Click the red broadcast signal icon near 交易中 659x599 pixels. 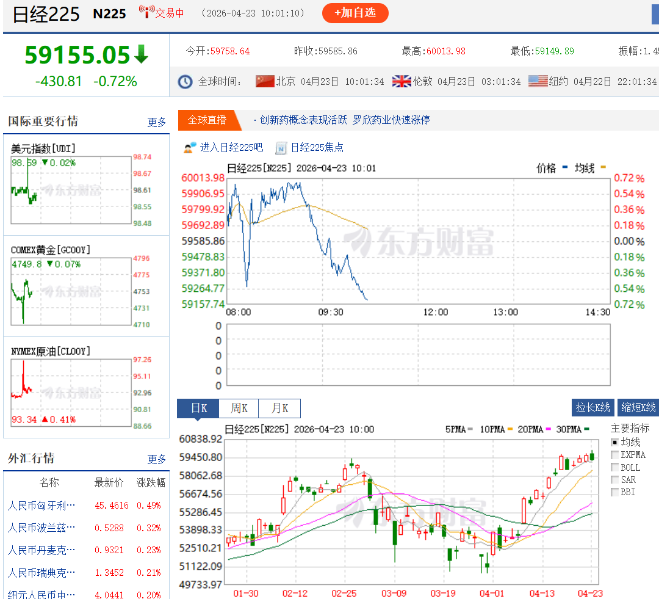tap(146, 12)
